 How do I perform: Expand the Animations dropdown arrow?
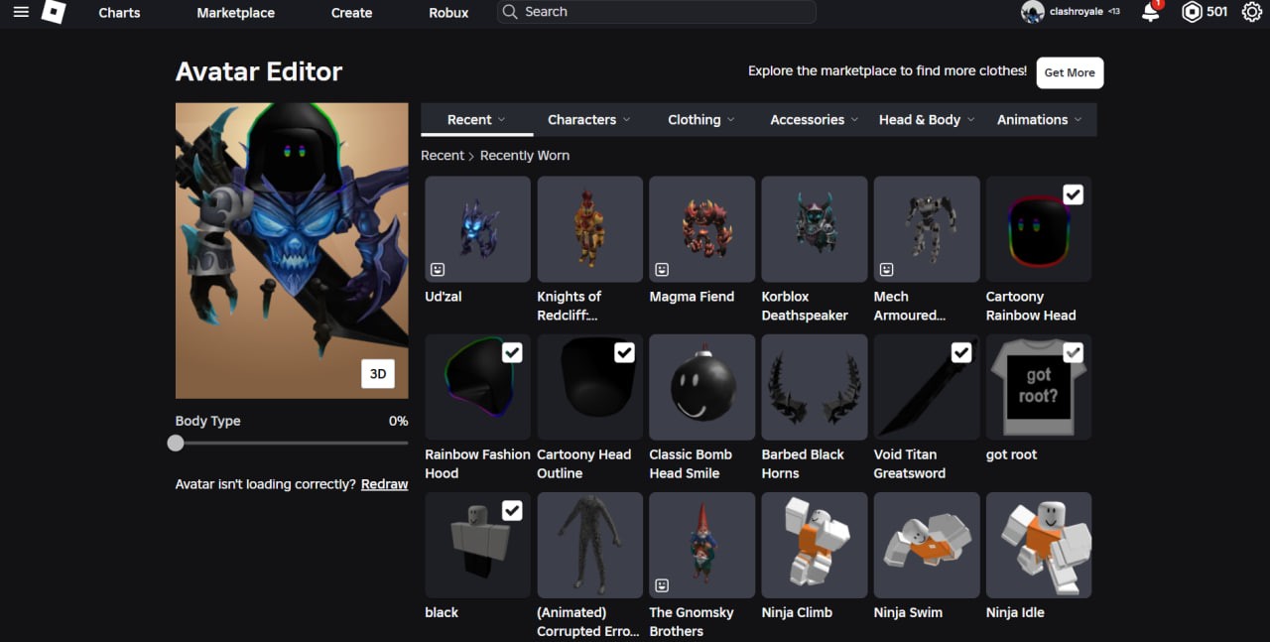1079,120
